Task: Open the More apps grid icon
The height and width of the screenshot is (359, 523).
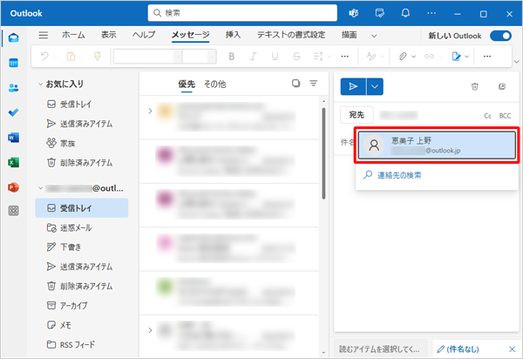Action: pos(13,211)
